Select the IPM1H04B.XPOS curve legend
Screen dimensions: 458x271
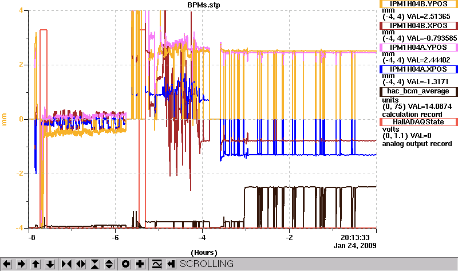[418, 26]
